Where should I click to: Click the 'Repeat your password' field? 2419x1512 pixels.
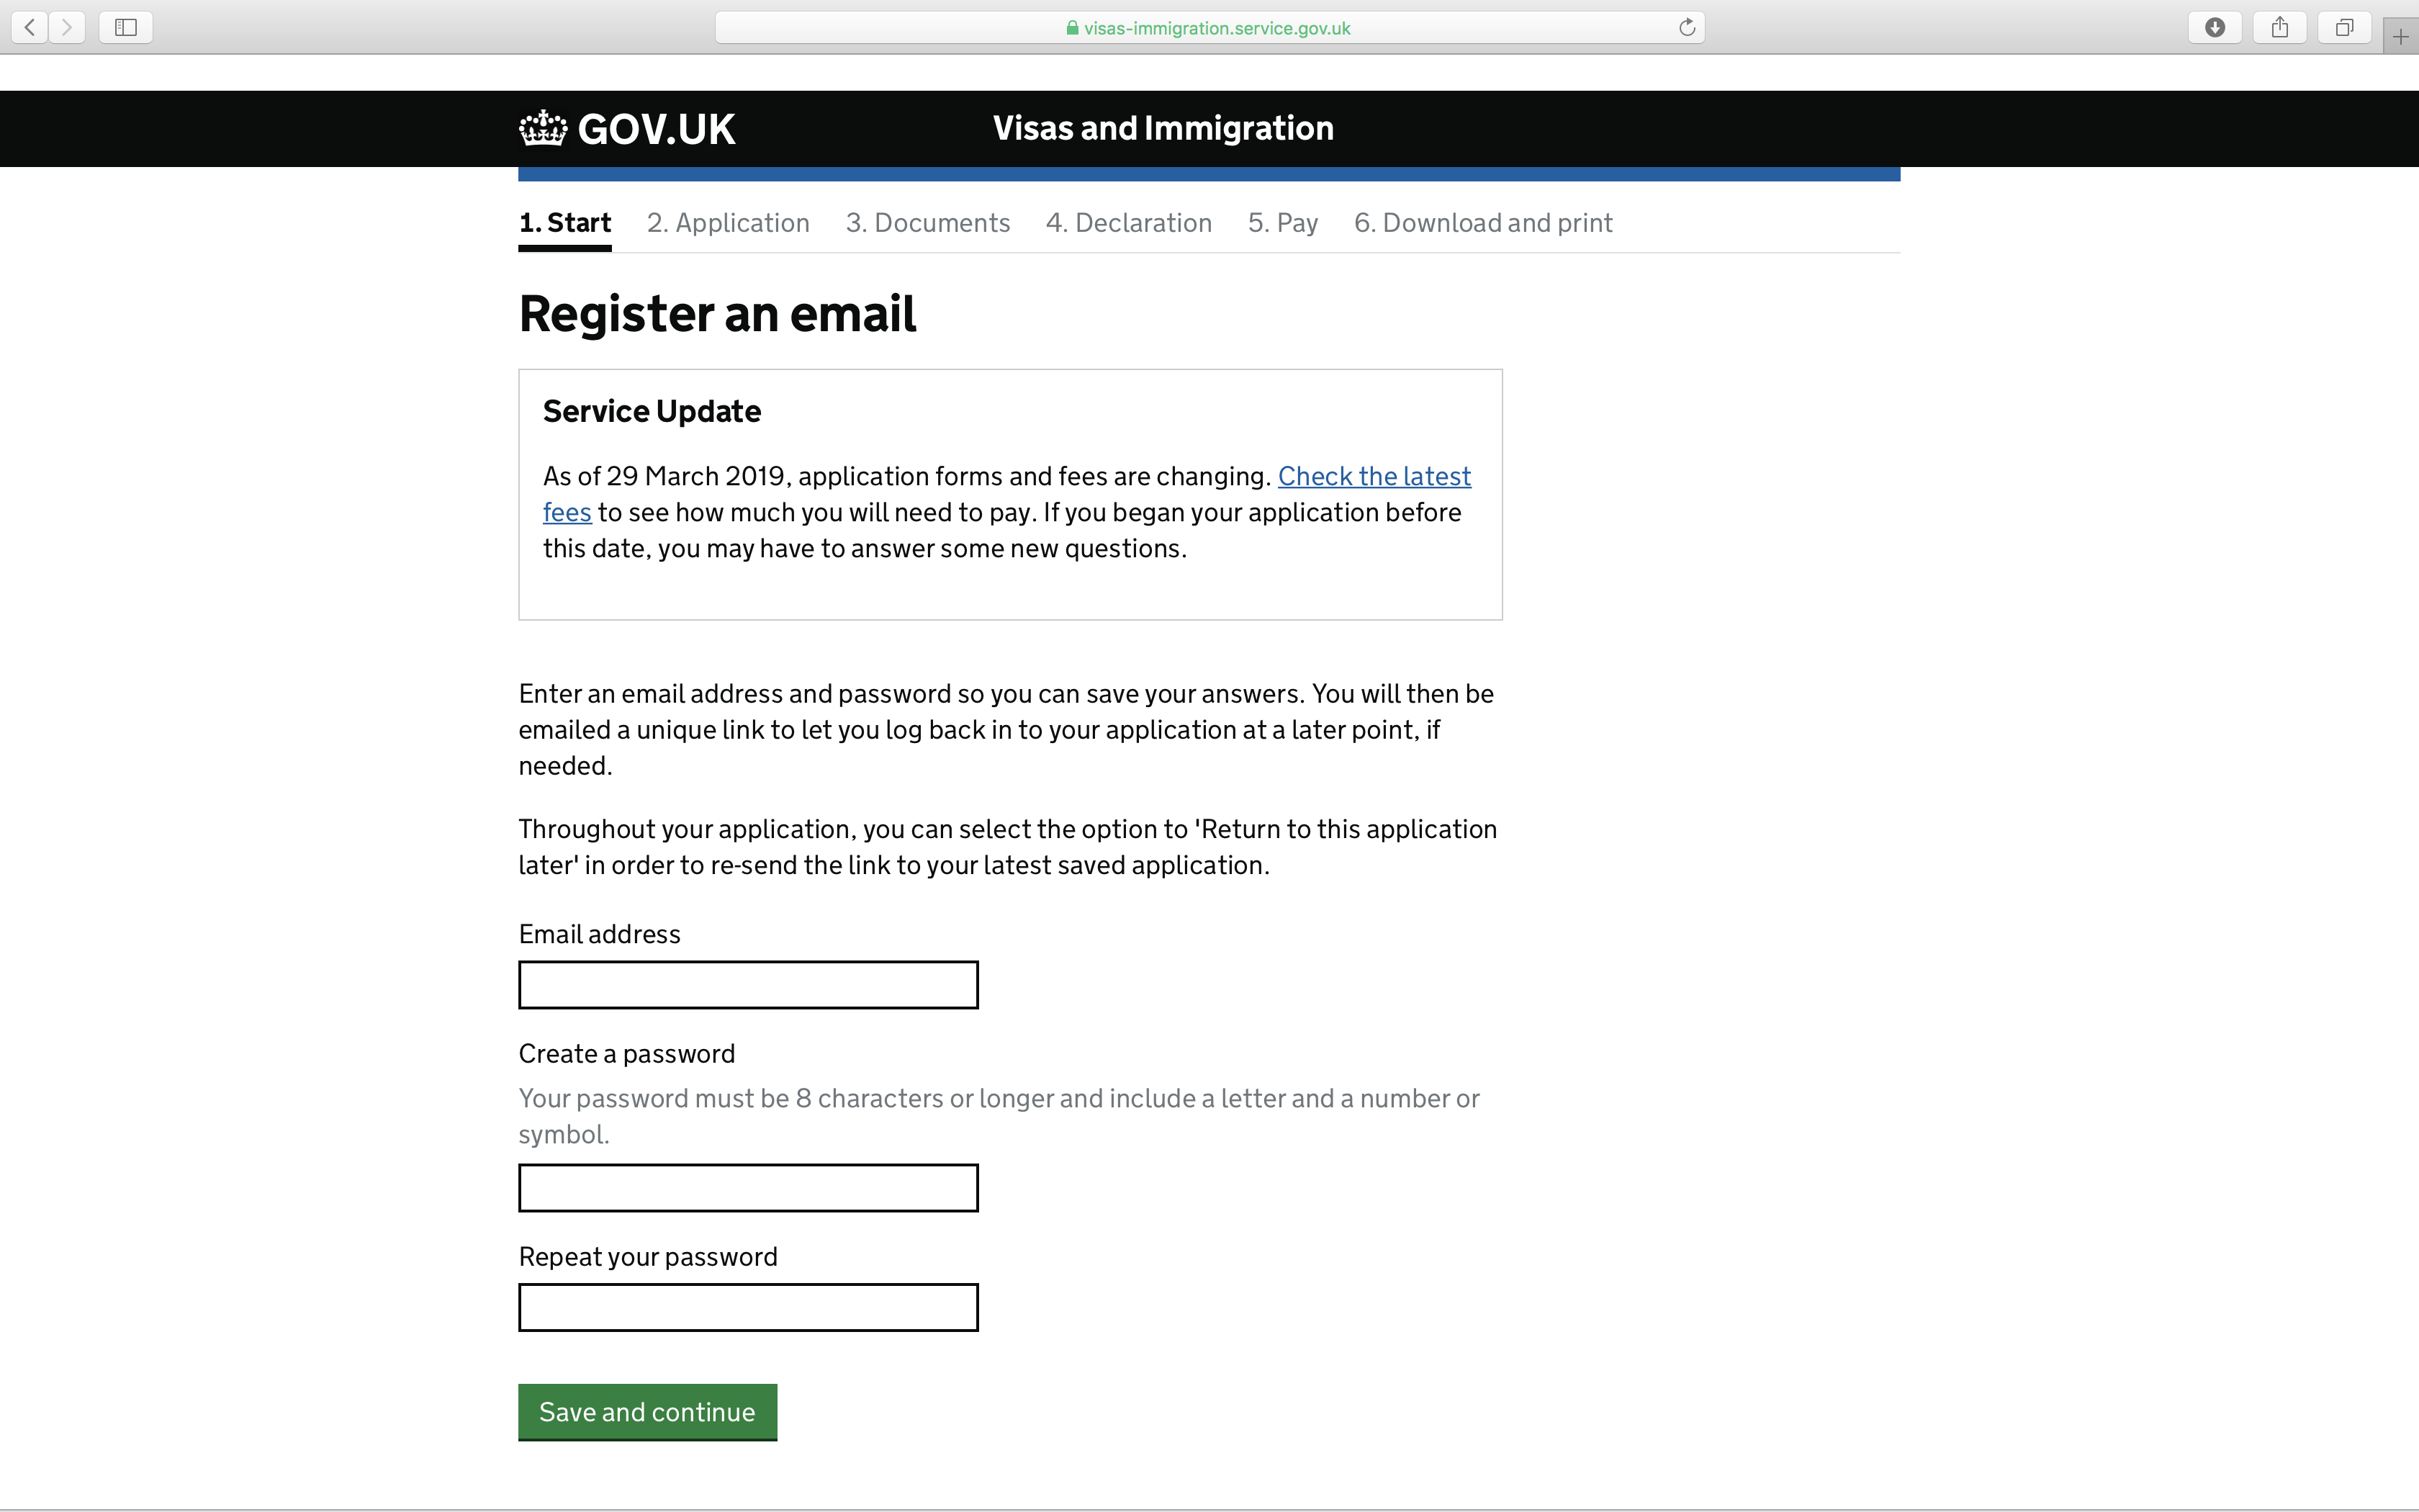748,1307
